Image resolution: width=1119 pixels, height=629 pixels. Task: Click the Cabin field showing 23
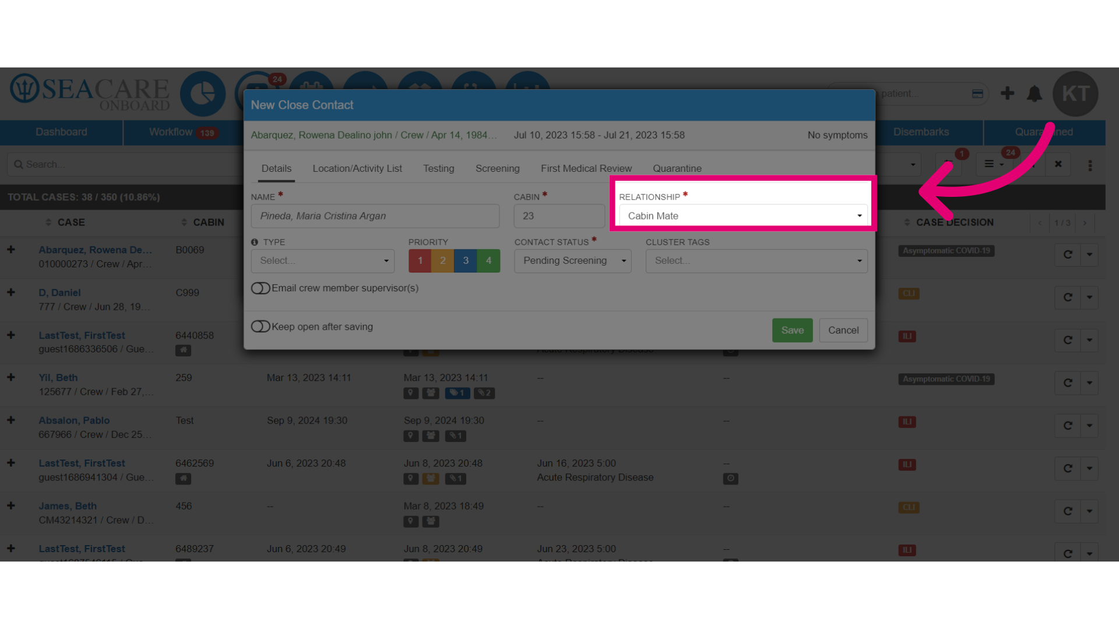pyautogui.click(x=559, y=215)
